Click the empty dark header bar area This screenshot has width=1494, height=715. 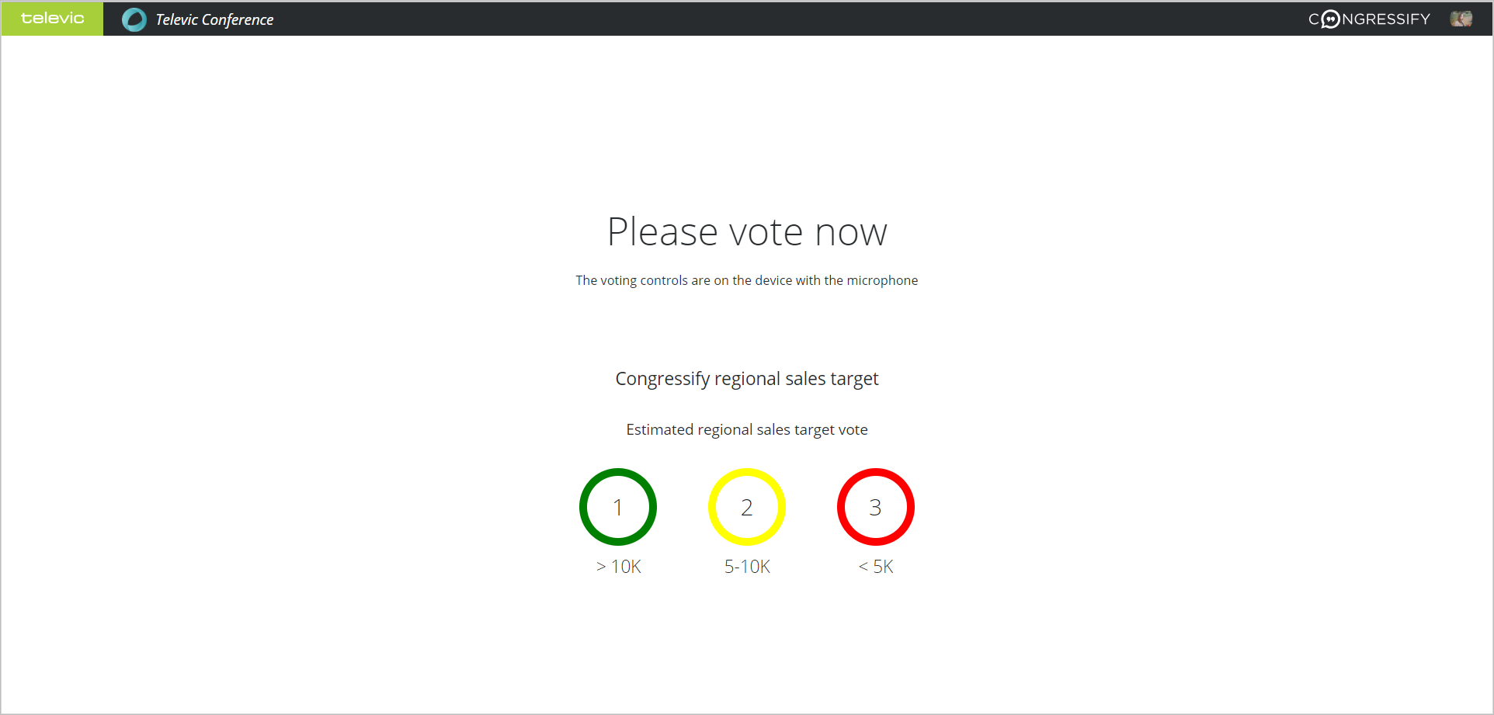[x=777, y=19]
